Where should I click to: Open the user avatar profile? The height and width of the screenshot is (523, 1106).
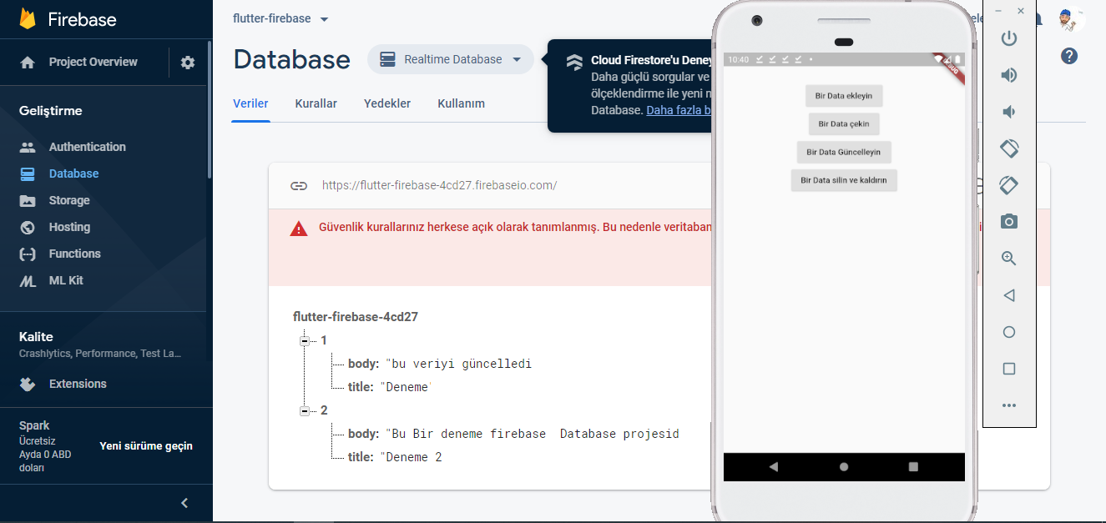coord(1069,19)
